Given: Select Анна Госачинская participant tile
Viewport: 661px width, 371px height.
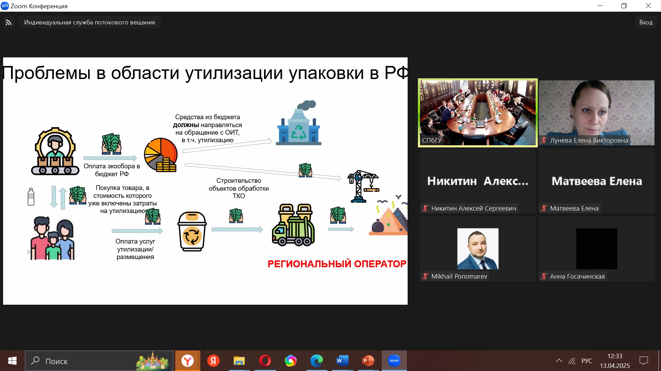Looking at the screenshot, I should (x=596, y=248).
